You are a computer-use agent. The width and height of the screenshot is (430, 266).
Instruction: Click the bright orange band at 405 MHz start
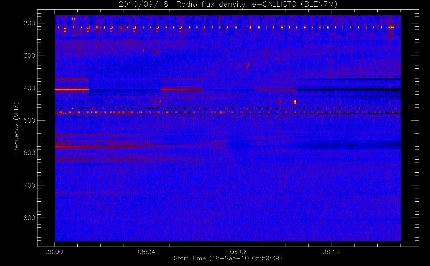pos(72,90)
